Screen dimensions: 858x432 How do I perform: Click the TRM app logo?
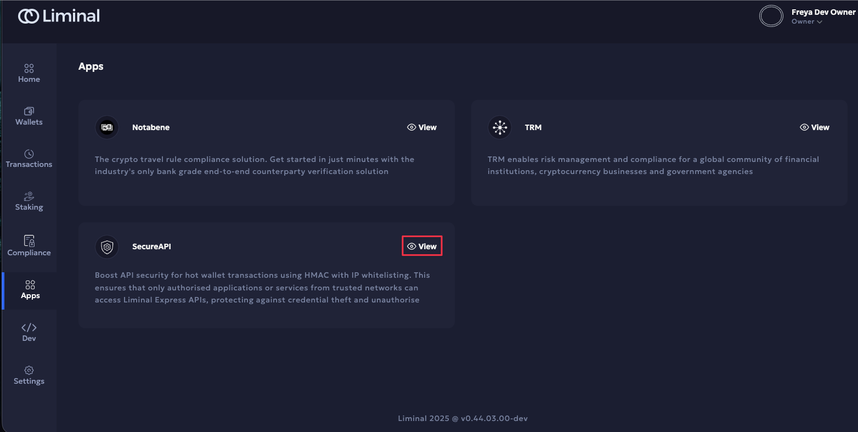[500, 127]
